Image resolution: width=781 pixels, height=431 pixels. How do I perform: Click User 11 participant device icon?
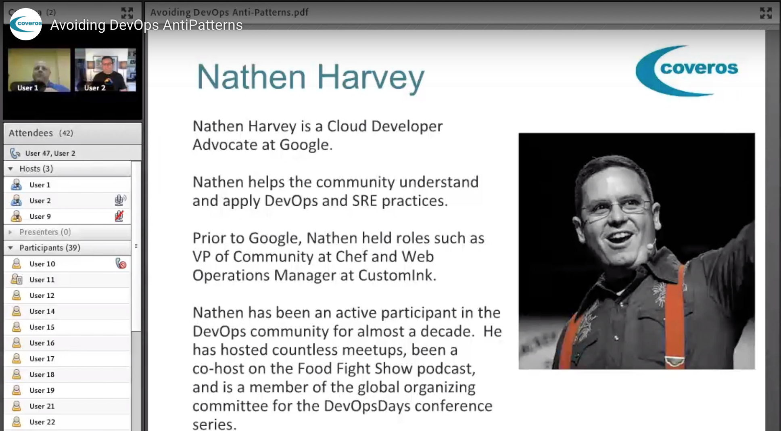point(17,279)
